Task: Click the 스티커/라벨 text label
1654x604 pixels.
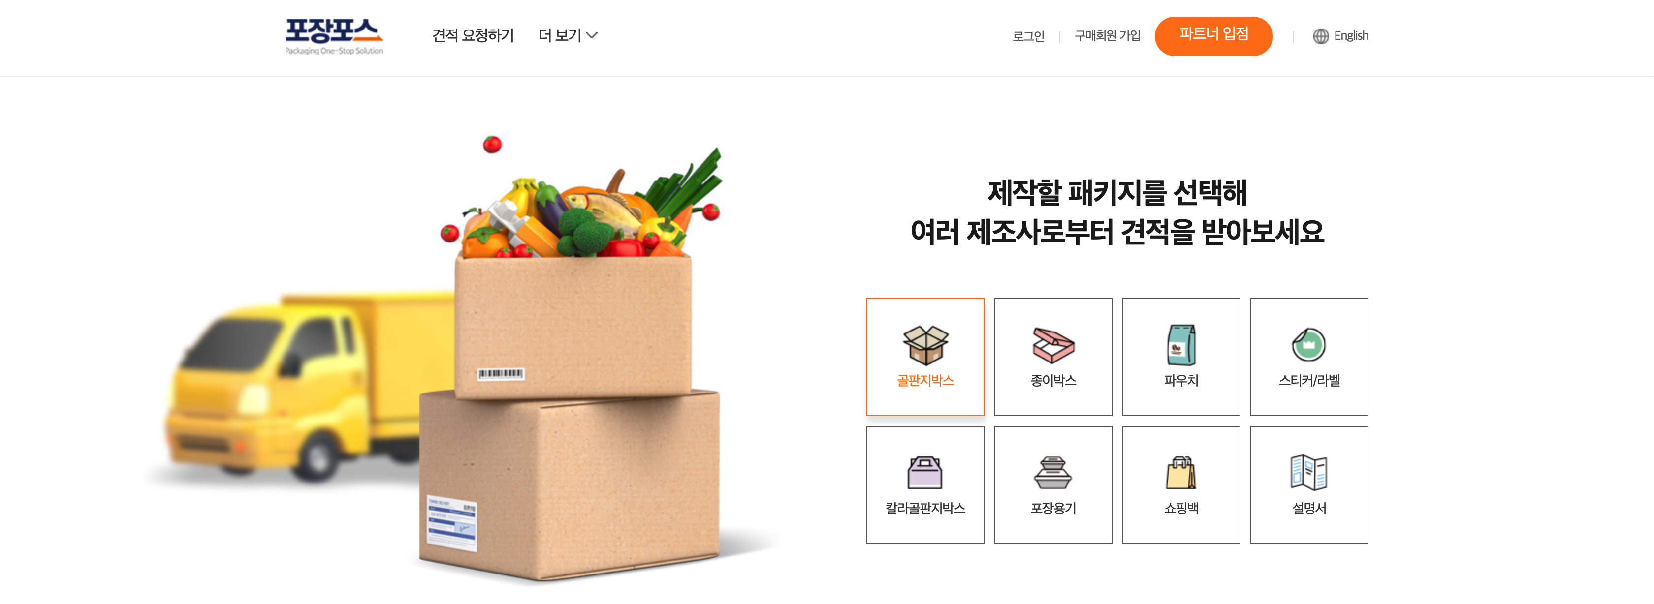Action: [x=1308, y=380]
